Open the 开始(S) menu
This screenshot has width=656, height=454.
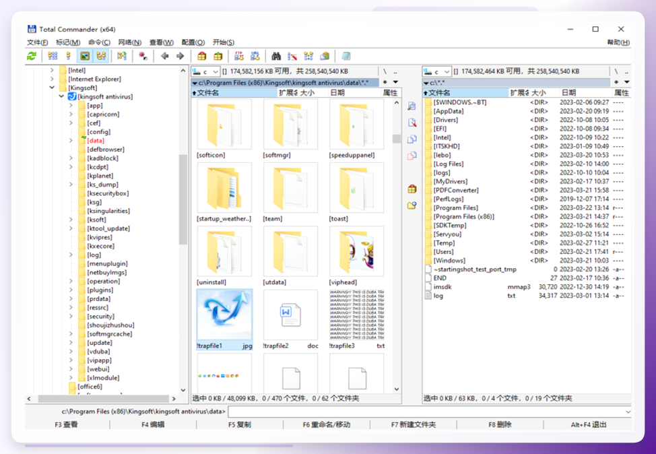point(224,42)
